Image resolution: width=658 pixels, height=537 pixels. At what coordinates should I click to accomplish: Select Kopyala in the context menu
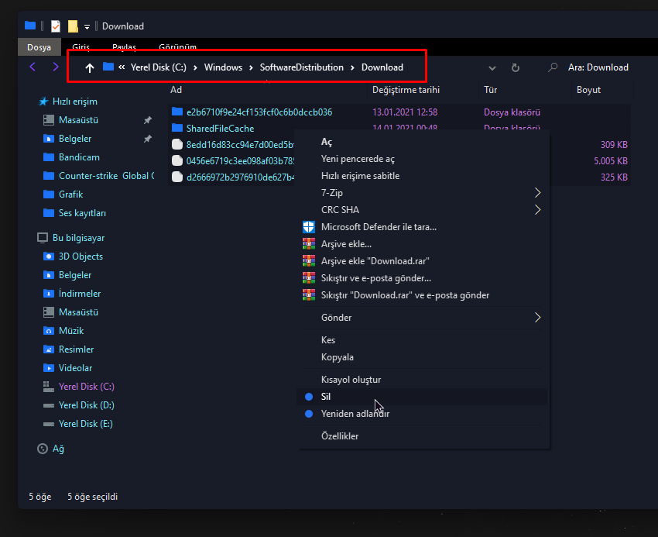(338, 357)
